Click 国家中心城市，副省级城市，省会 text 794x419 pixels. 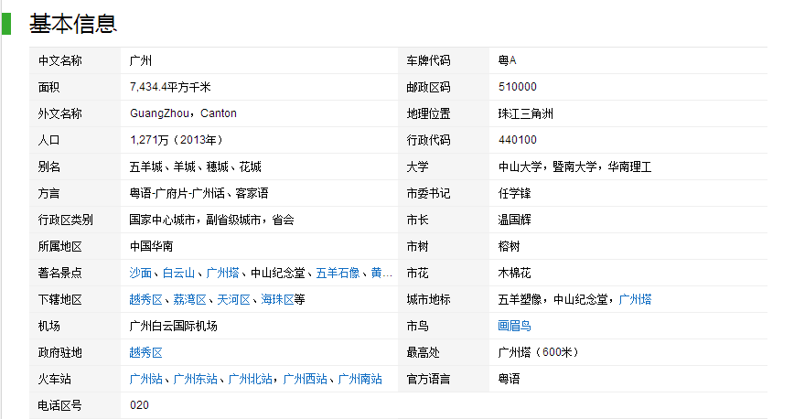coord(211,220)
